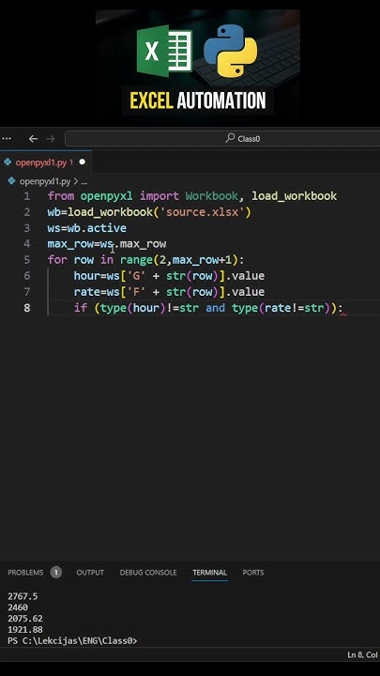Expand the breadcrumb ellipsis after openpyxl1.py

tap(84, 182)
